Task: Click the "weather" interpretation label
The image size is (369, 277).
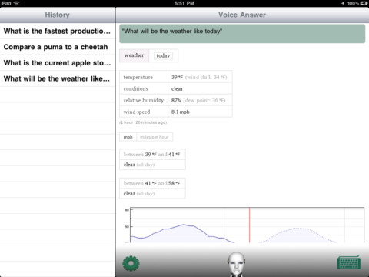Action: click(x=134, y=55)
